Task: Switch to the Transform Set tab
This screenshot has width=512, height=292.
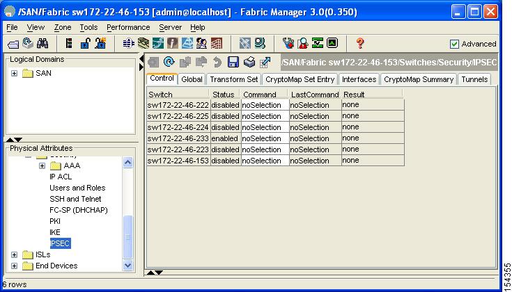Action: point(233,79)
